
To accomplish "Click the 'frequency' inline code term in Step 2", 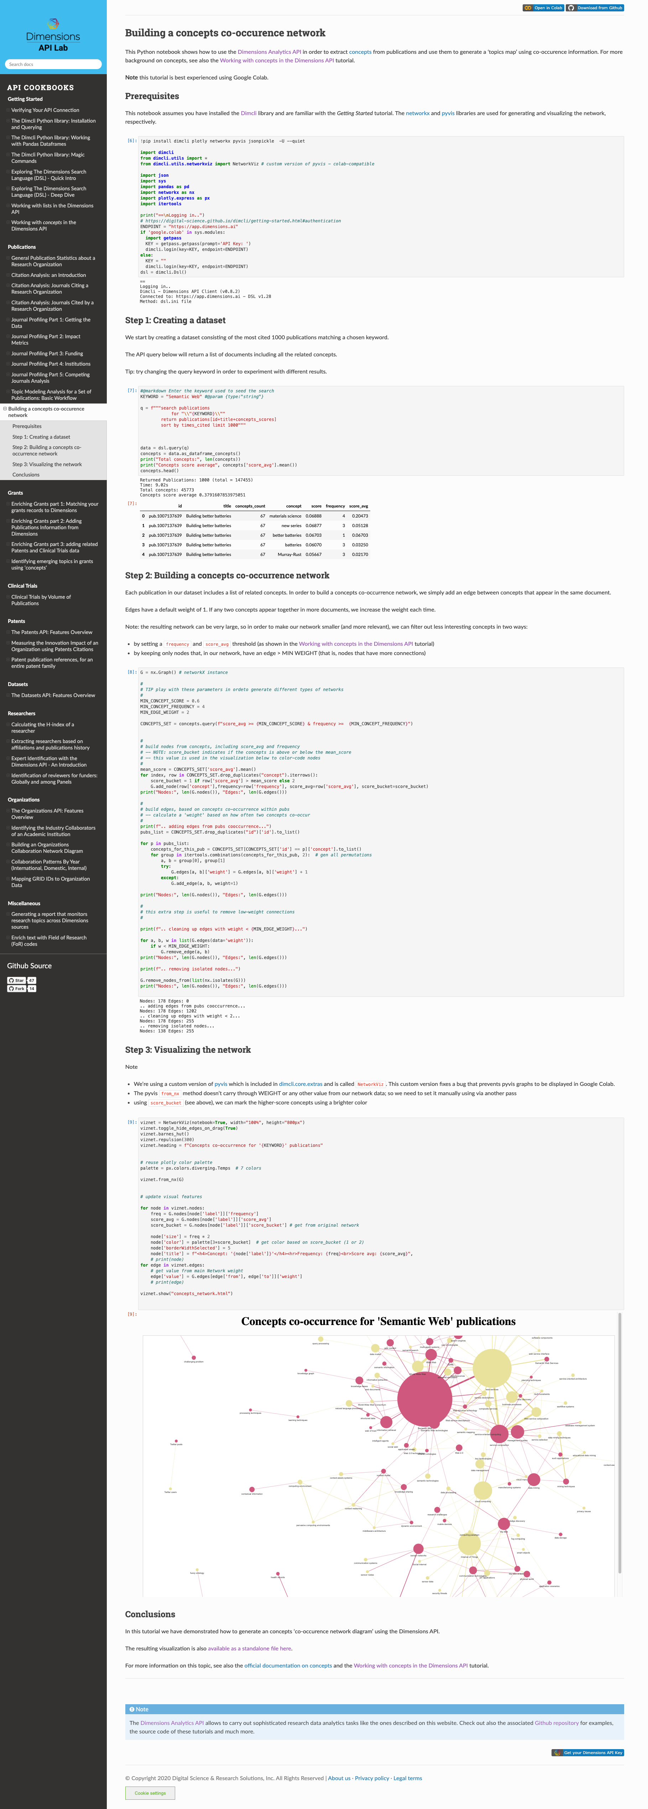I will (x=177, y=644).
